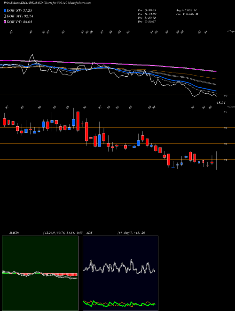Click the 'Pre L: 29.72' low value
This screenshot has width=235, height=311.
[147, 18]
